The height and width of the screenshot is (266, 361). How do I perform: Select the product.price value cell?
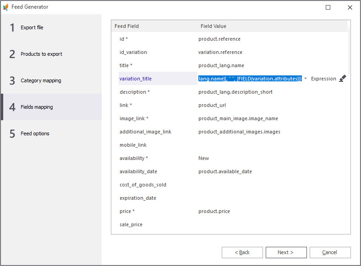click(214, 211)
